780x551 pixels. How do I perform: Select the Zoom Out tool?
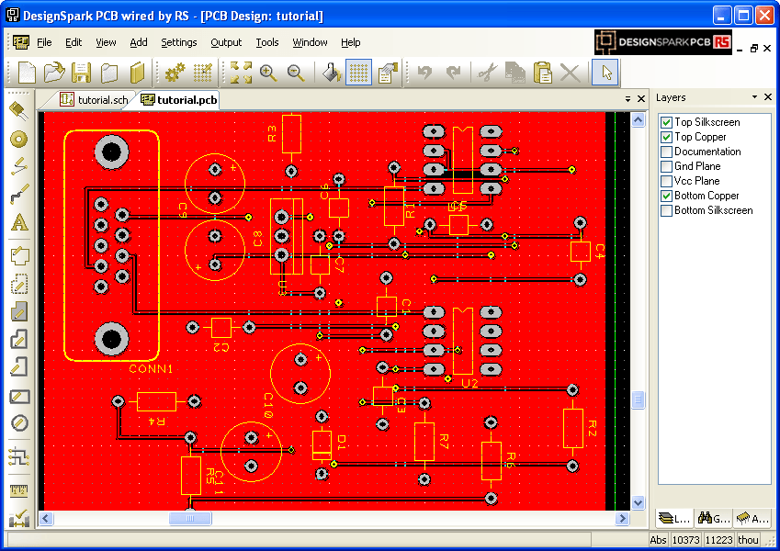(298, 73)
